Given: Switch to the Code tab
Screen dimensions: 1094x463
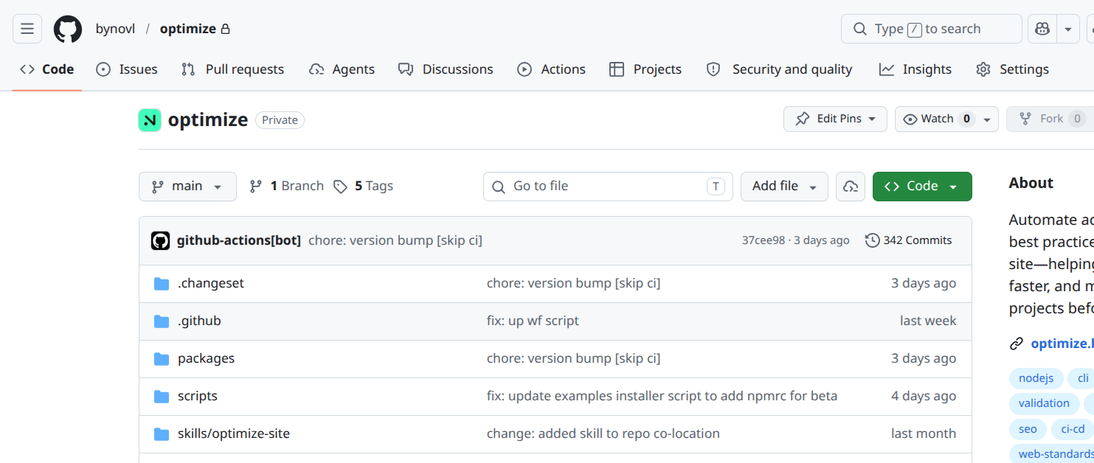Looking at the screenshot, I should click(x=47, y=69).
